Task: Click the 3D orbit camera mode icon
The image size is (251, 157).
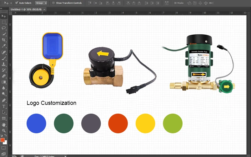Action: point(189,3)
